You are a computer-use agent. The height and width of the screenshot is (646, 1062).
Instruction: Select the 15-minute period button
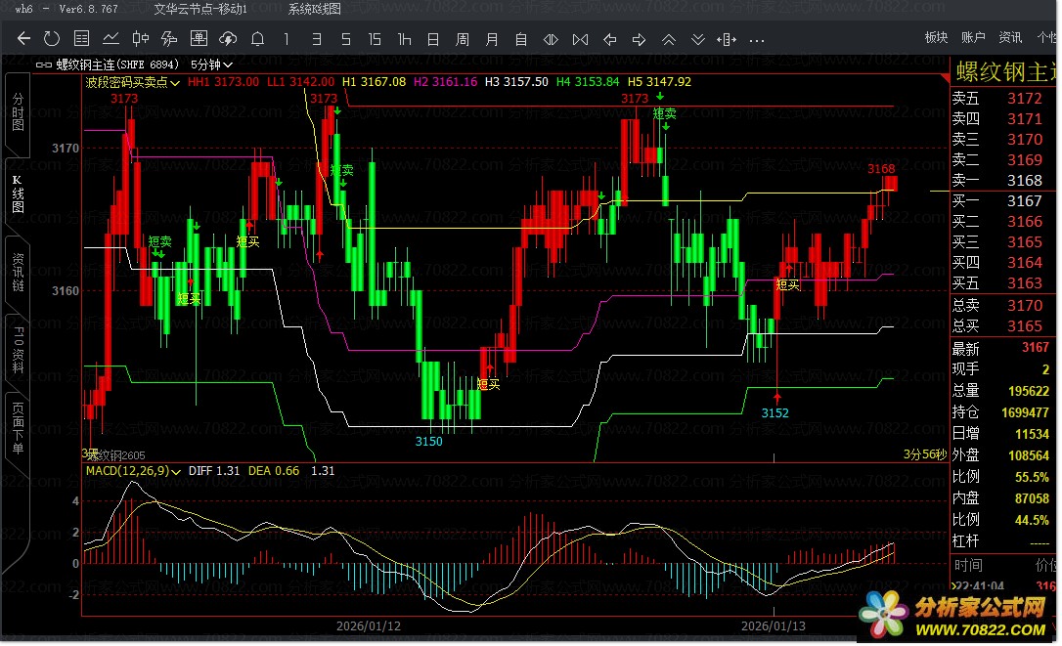coord(375,39)
